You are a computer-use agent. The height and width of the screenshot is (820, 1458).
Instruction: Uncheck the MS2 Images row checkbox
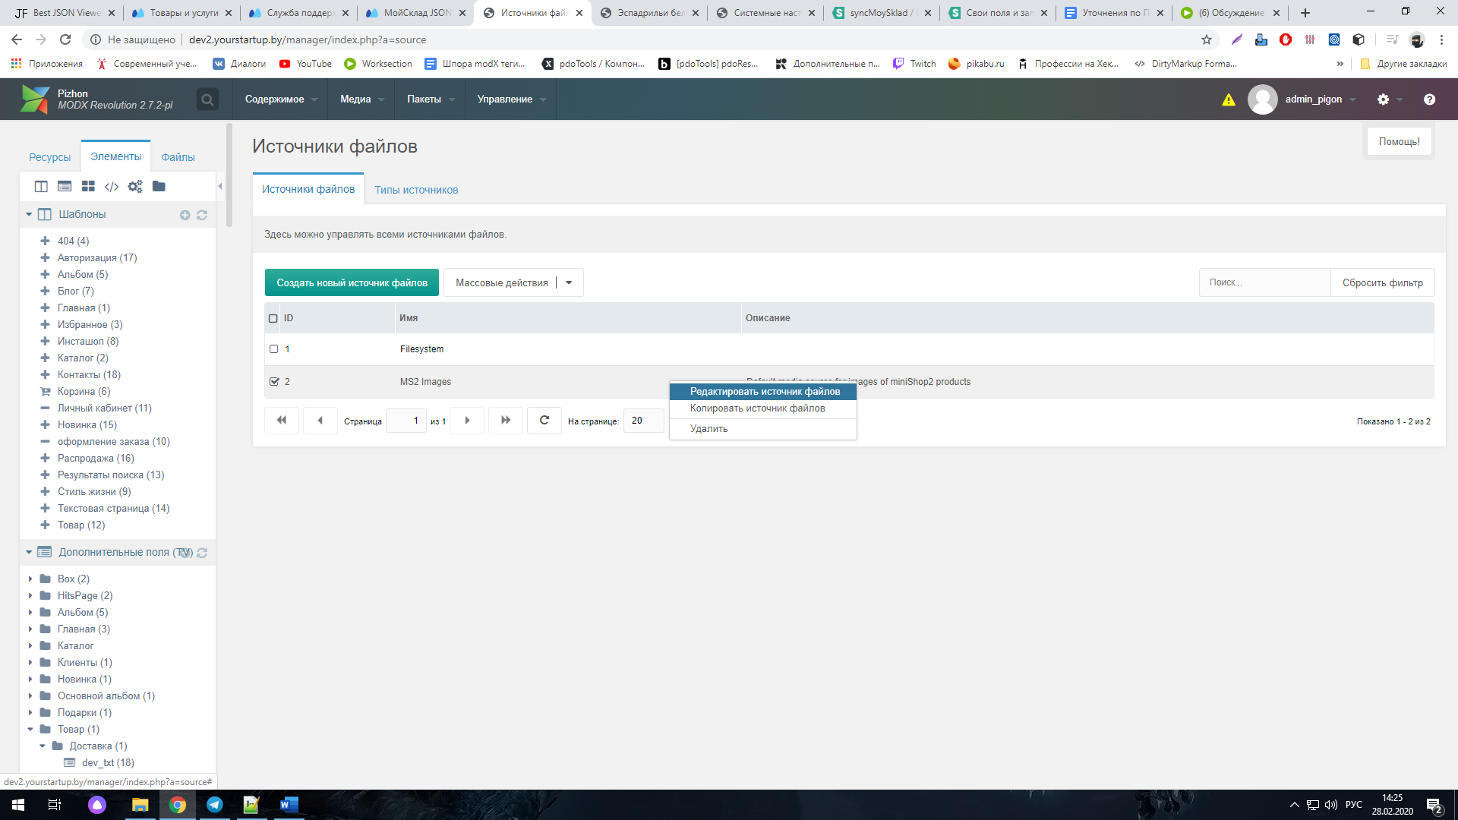(x=274, y=382)
